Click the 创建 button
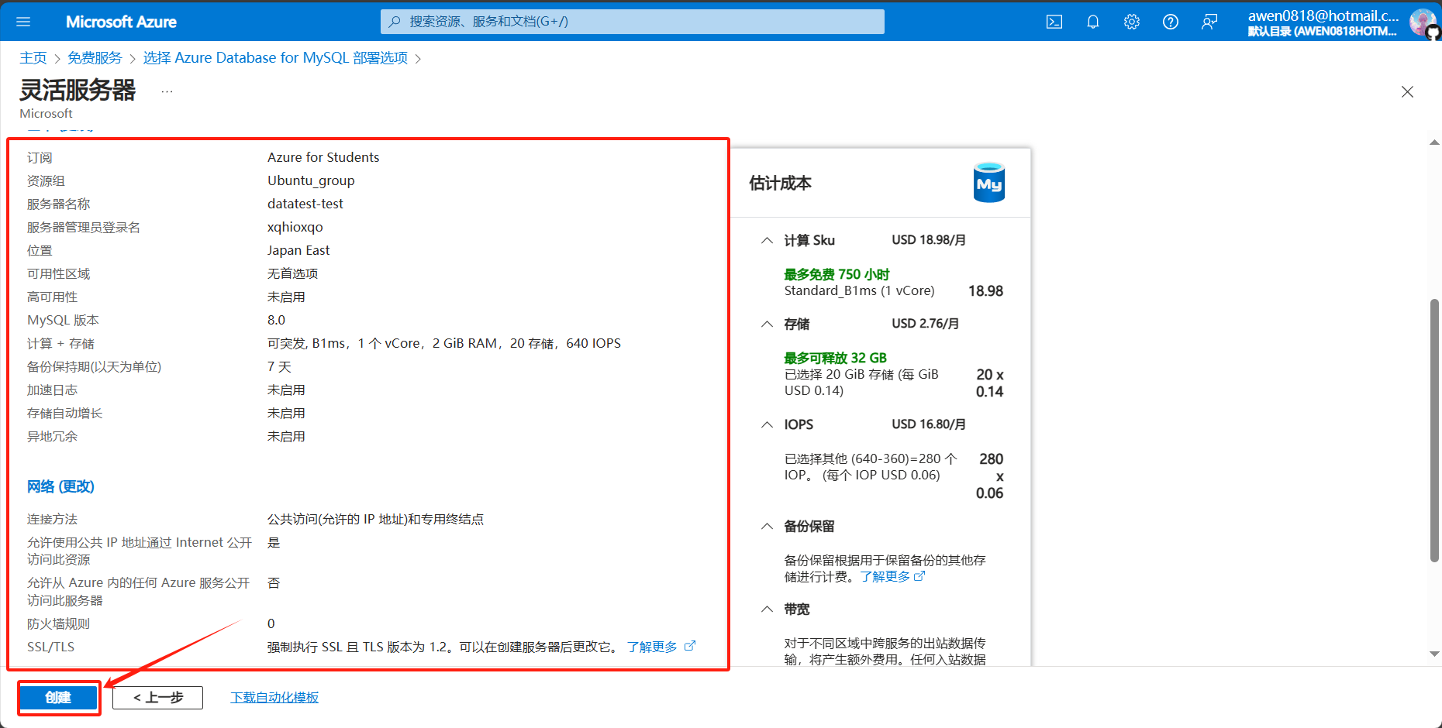The image size is (1442, 728). pos(58,698)
